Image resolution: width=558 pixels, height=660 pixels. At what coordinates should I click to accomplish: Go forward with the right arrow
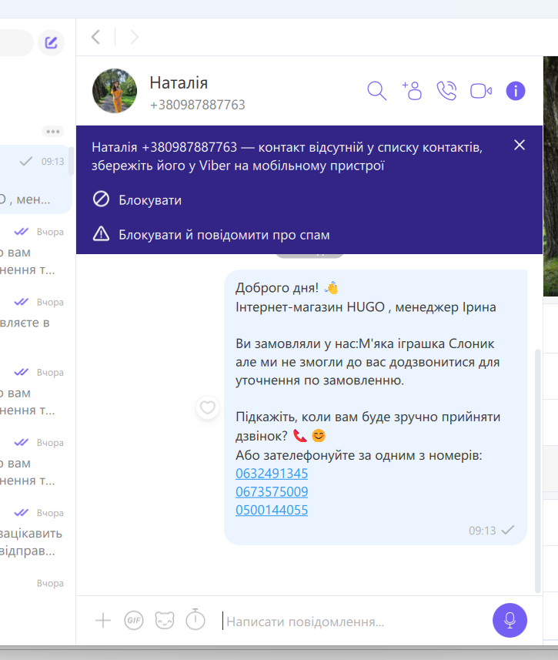coord(134,37)
